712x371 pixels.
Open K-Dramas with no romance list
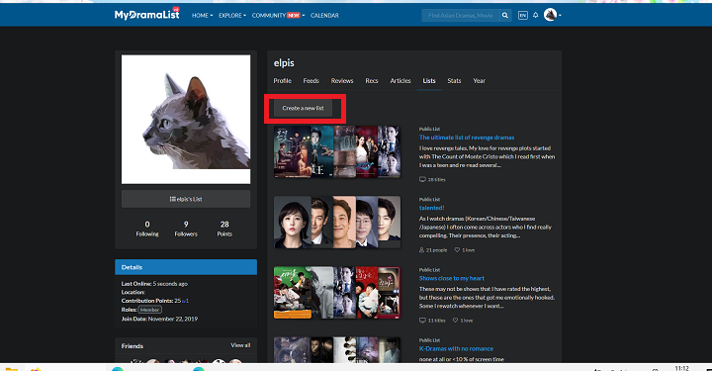pyautogui.click(x=456, y=348)
